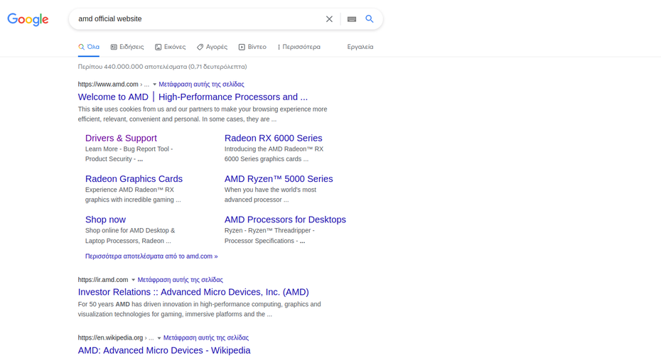Open dropdown arrow next to ir.amd.com URL
661x358 pixels.
click(133, 280)
